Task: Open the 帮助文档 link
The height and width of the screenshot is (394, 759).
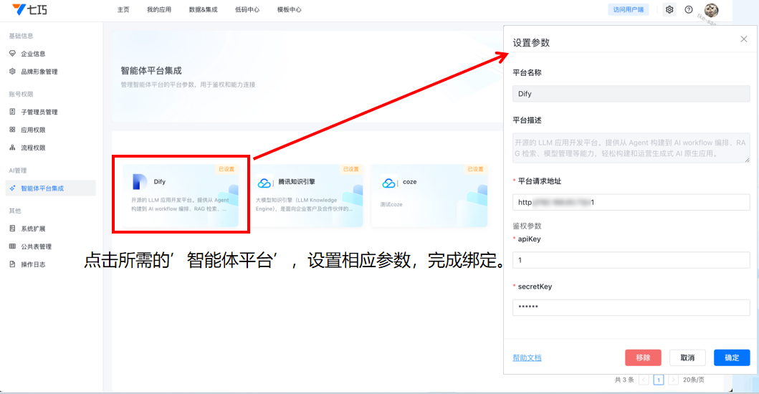Action: (x=527, y=357)
